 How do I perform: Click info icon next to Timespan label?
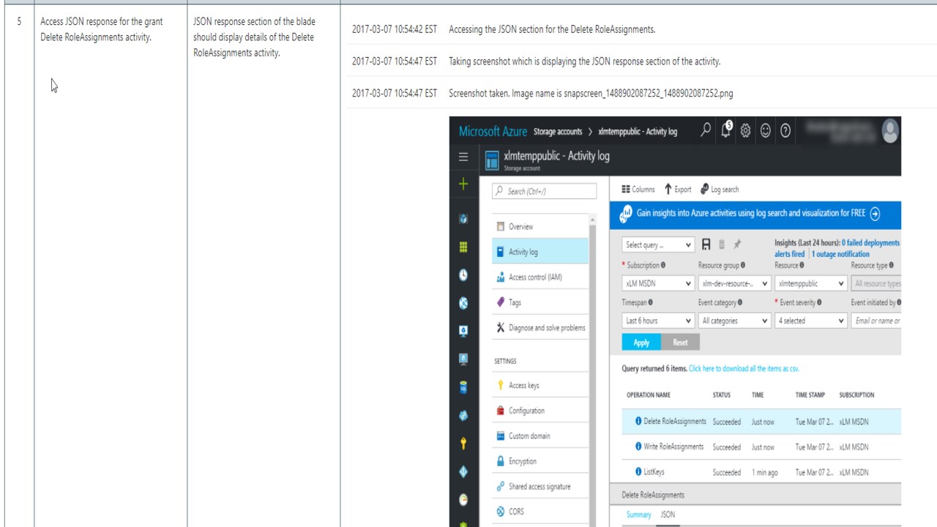650,302
